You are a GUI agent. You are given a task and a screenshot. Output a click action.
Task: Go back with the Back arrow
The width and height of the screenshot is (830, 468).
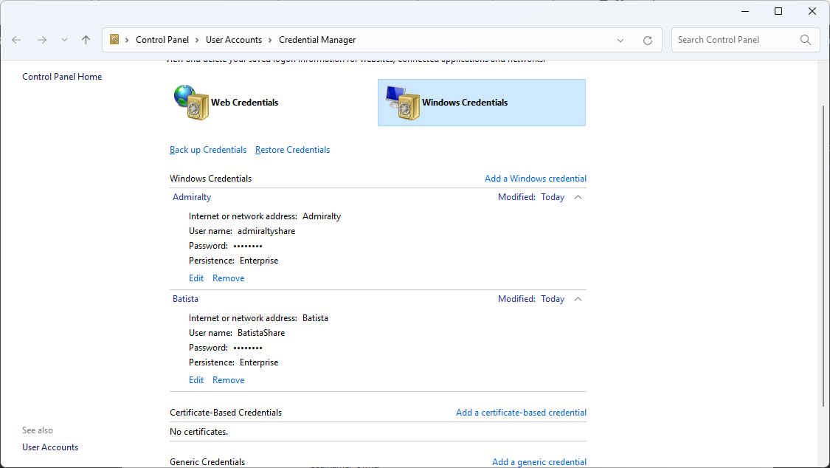16,40
